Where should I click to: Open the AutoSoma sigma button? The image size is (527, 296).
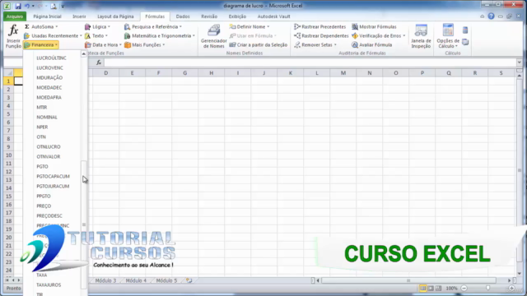40,26
